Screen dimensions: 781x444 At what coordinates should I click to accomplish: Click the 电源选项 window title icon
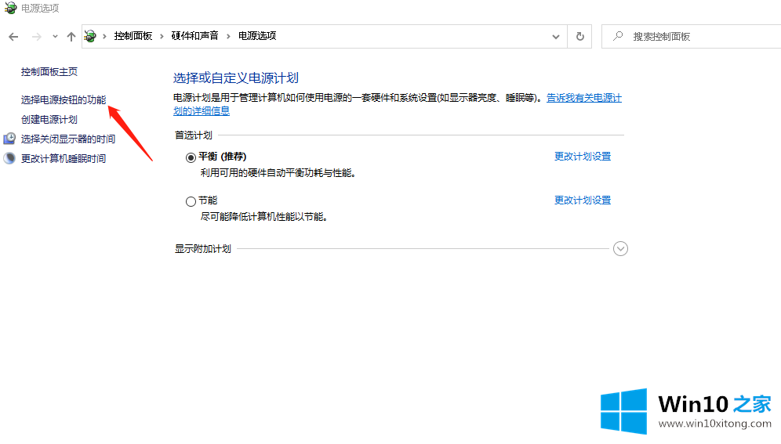tap(10, 8)
